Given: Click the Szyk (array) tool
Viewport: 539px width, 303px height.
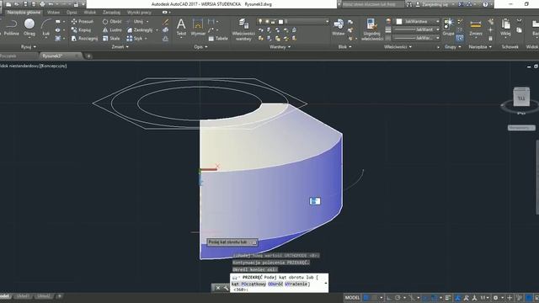Looking at the screenshot, I should click(x=135, y=39).
